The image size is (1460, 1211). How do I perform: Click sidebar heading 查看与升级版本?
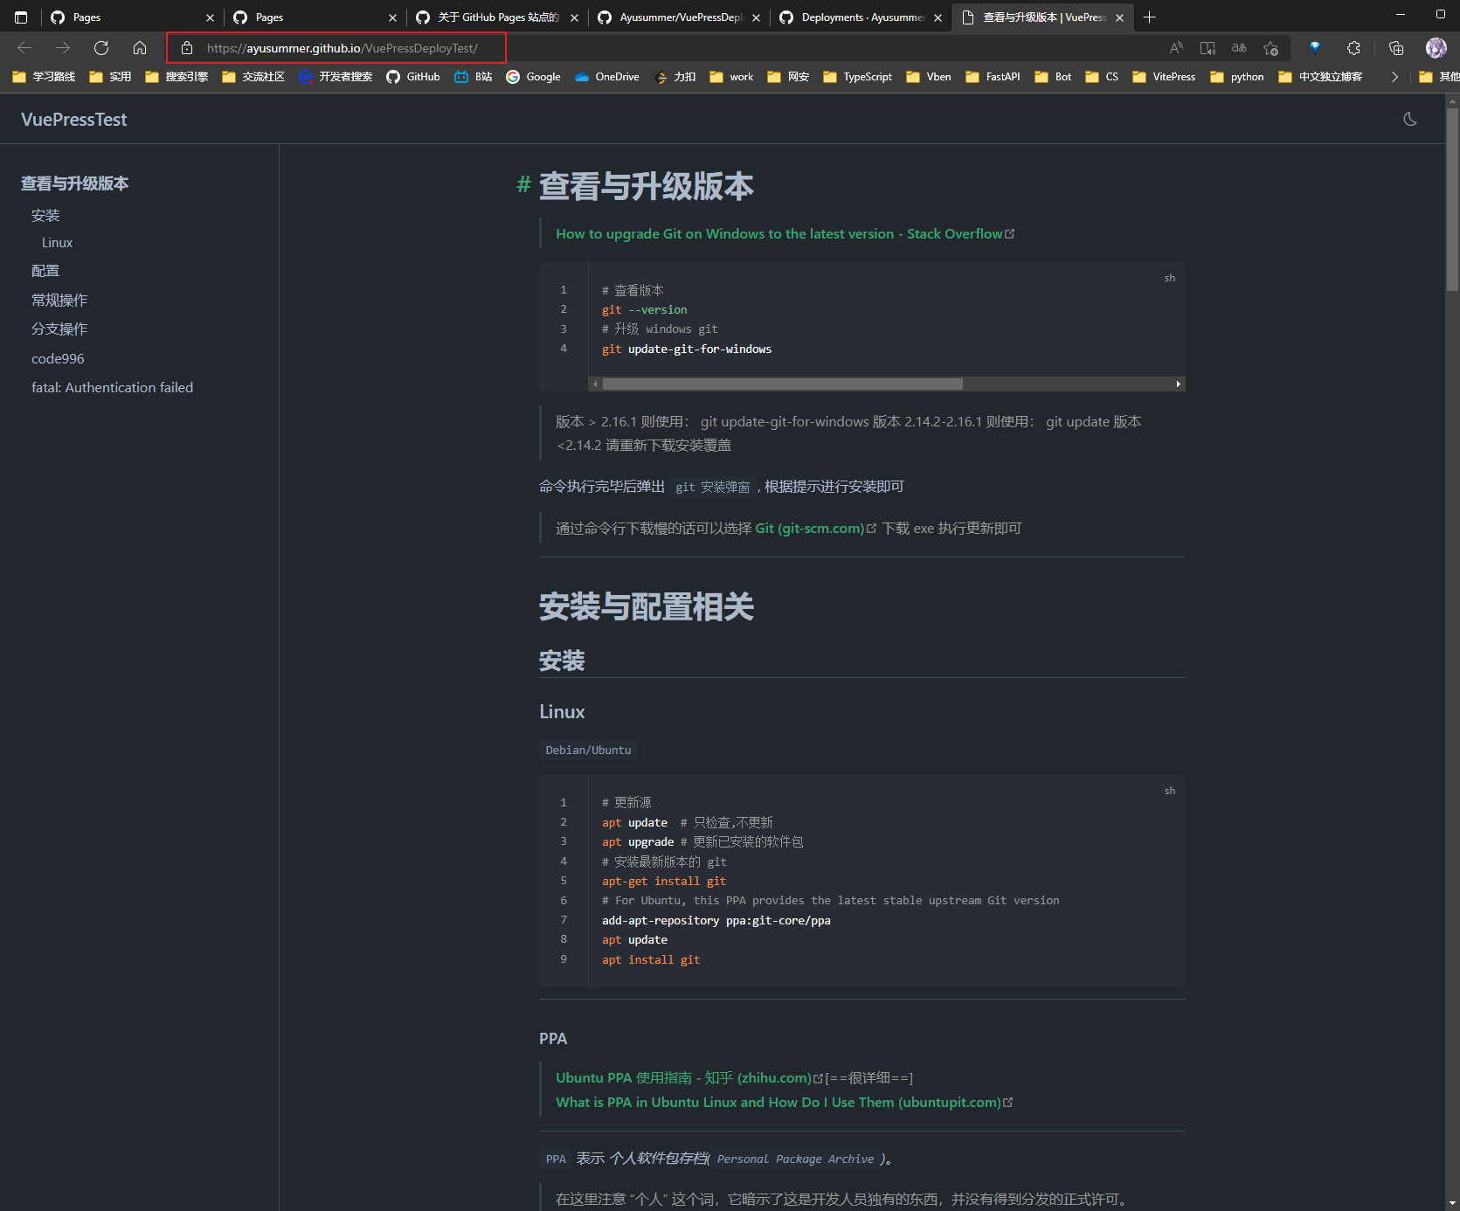(x=74, y=183)
